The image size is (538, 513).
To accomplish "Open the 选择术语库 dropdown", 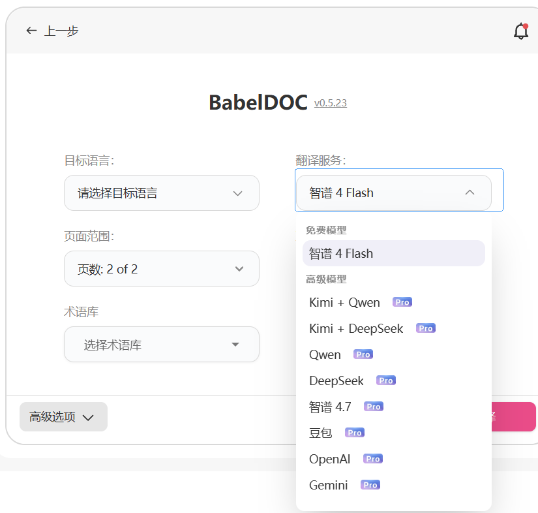I will pos(162,345).
